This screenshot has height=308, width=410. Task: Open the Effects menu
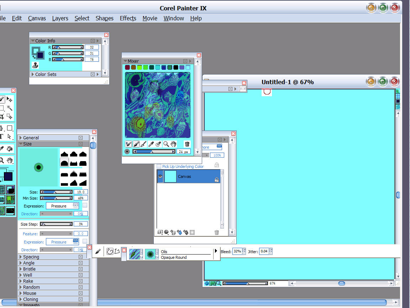tap(128, 18)
